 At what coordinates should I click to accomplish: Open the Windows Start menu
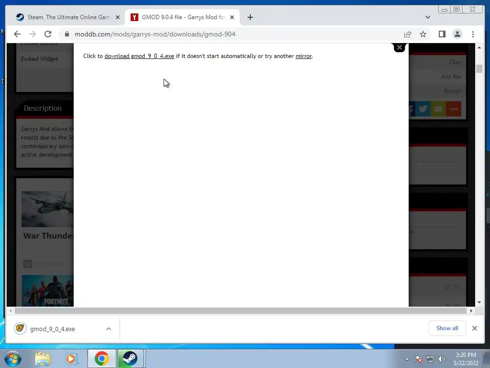[x=13, y=358]
